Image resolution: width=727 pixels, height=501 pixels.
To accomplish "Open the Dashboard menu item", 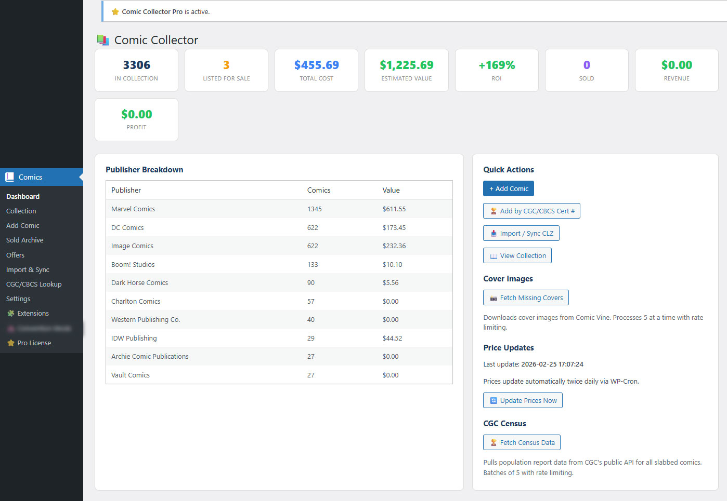I will (x=23, y=197).
